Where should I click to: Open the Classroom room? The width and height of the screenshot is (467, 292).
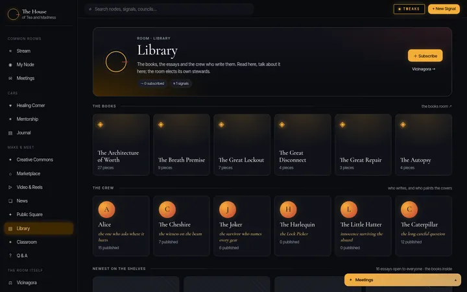tap(39, 242)
